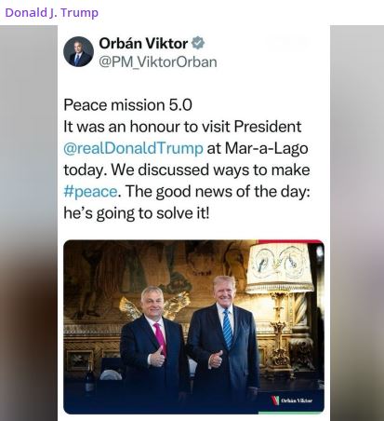Select the text 'he's going to solve it!'
The height and width of the screenshot is (421, 384).
tap(137, 213)
